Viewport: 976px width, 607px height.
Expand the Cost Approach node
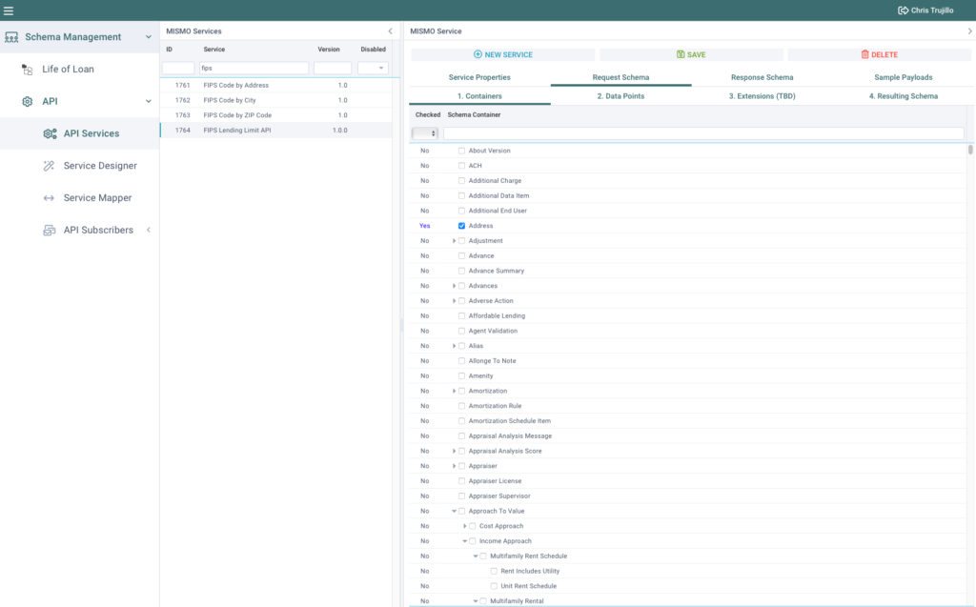(464, 526)
